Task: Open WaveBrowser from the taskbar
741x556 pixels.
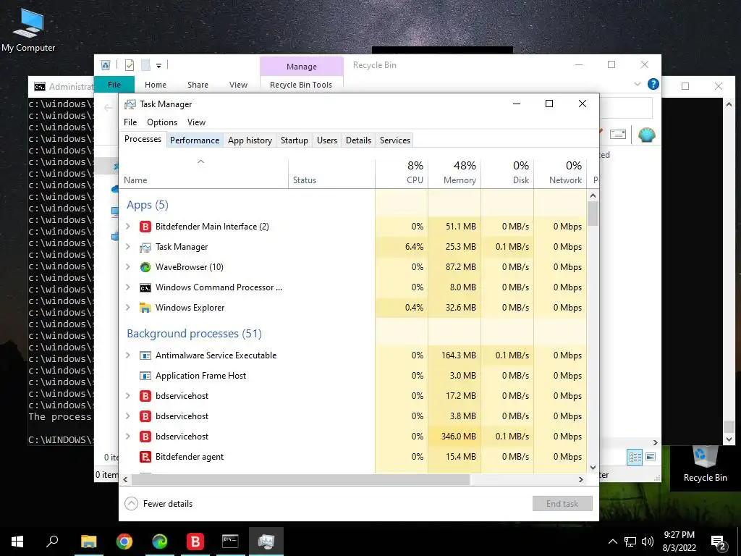Action: pos(160,542)
